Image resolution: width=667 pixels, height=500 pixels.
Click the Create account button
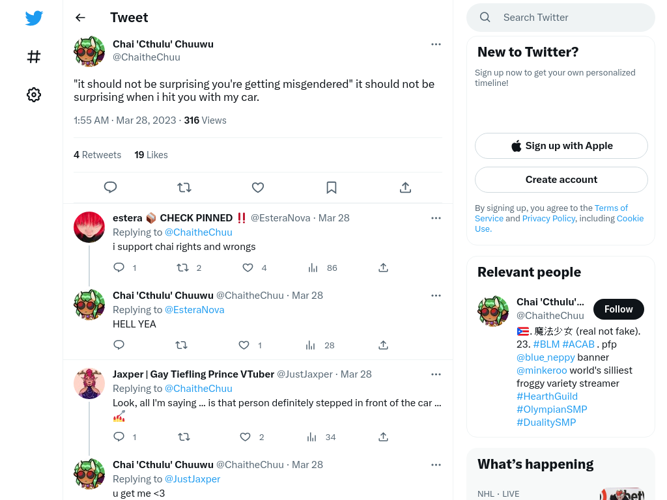coord(561,180)
